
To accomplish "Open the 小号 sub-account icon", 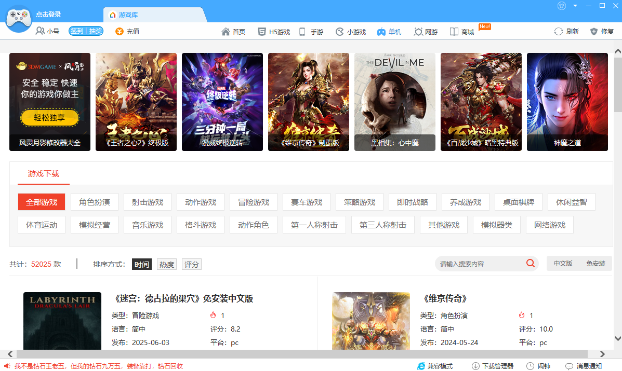I will [40, 31].
